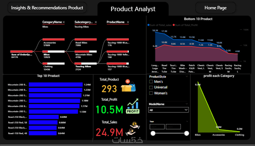Remove the Subcategory level with its X
The image size is (255, 146).
click(x=96, y=22)
